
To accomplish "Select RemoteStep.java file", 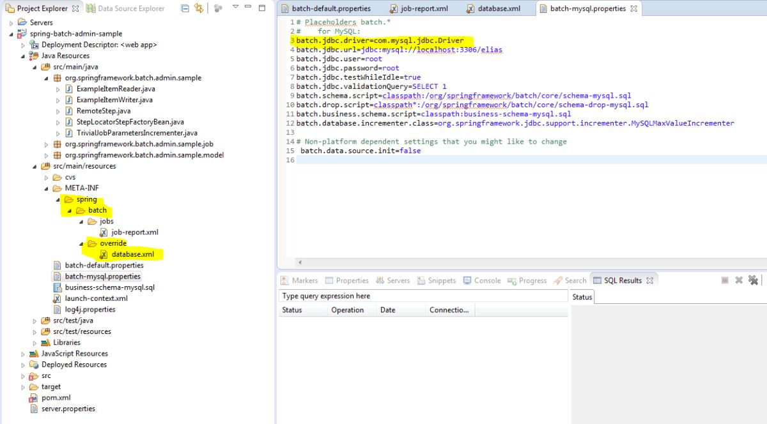I will (x=103, y=111).
